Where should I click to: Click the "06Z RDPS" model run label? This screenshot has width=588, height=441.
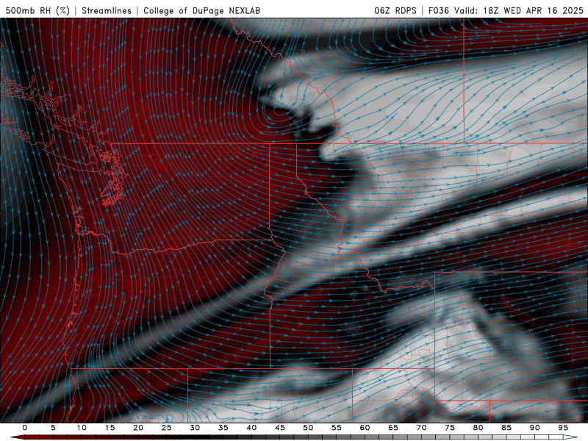coord(395,10)
